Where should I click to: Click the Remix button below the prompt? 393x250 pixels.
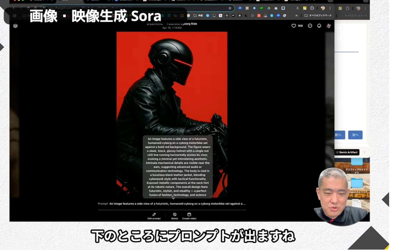click(175, 216)
